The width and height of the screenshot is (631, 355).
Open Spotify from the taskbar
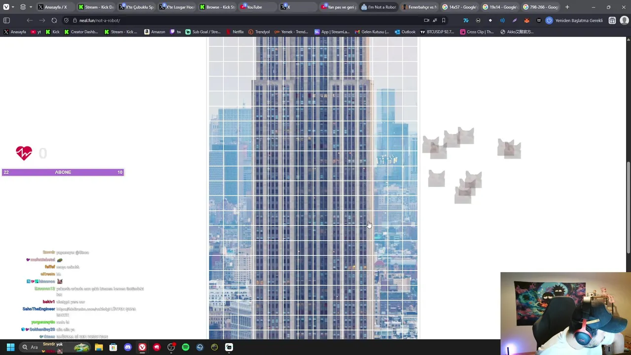(x=185, y=347)
